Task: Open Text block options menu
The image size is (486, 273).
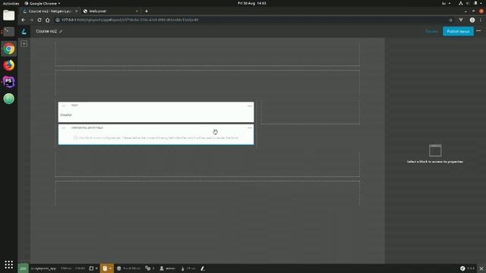Action: coord(250,106)
